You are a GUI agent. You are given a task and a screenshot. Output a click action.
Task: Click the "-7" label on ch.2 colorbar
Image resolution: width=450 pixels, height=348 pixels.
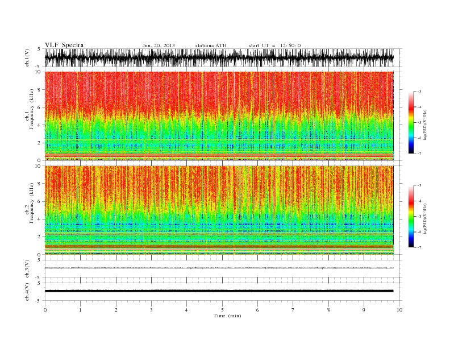[x=419, y=247]
